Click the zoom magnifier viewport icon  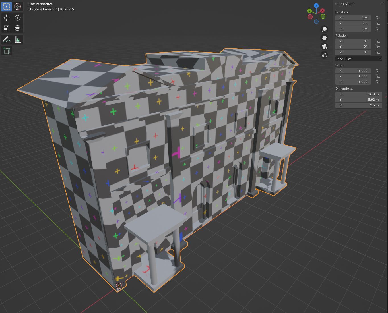click(x=324, y=29)
